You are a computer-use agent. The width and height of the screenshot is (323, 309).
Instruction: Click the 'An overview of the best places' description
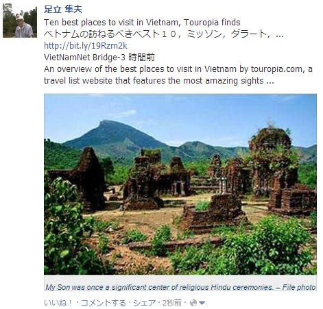(178, 75)
